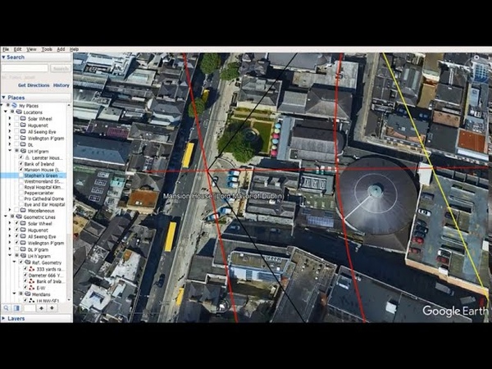This screenshot has height=369, width=492.
Task: Check the Pro Cathedral Dome checkbox
Action: [x=21, y=198]
